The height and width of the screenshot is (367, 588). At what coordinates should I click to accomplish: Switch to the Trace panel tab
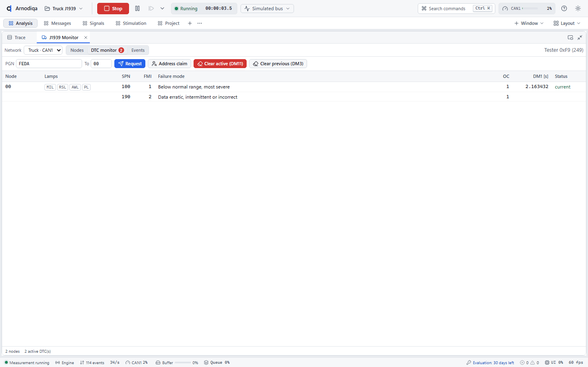pos(16,38)
